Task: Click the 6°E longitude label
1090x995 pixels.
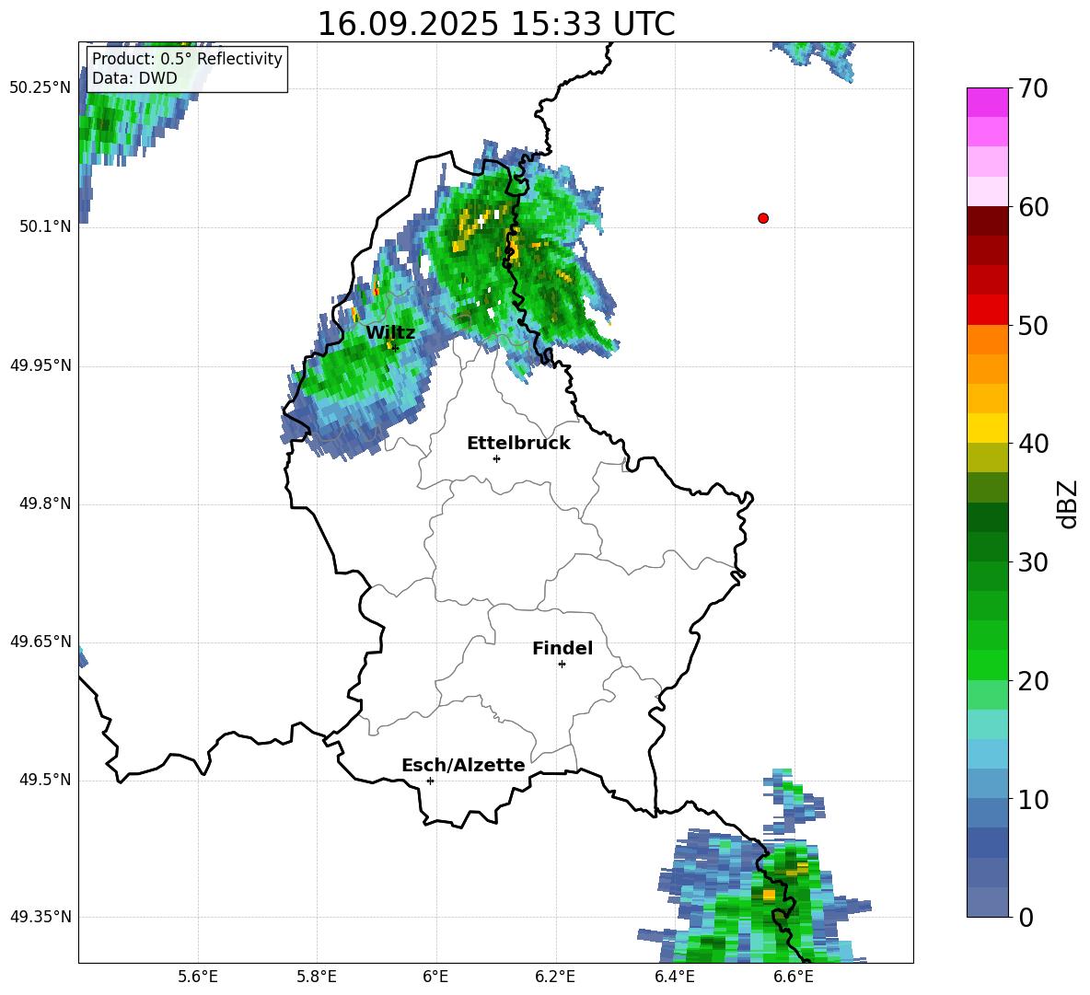Action: point(435,977)
